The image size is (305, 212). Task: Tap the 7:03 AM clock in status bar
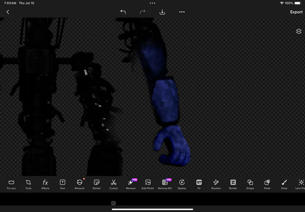tap(10, 3)
